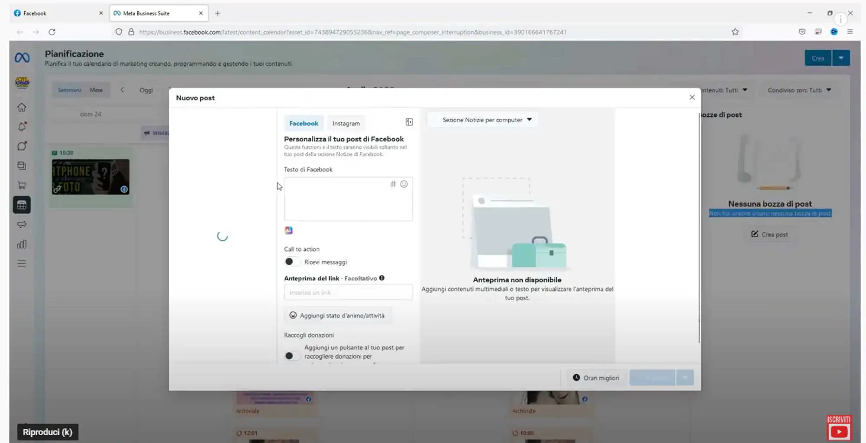Screen dimensions: 866x443
Task: Click the page profile avatar in sidebar
Action: point(22,82)
